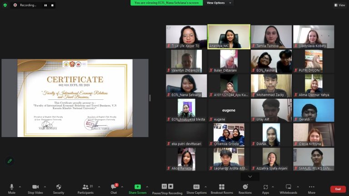The image size is (349, 196).
Task: Open the View layout menu
Action: tap(339, 5)
